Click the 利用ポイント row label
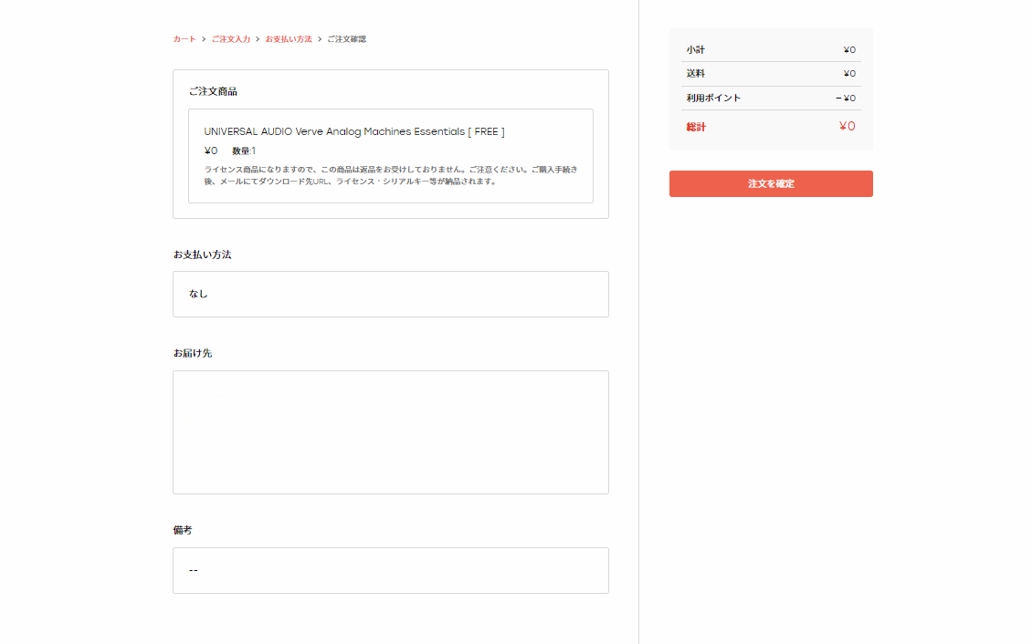This screenshot has height=644, width=1032. (713, 98)
